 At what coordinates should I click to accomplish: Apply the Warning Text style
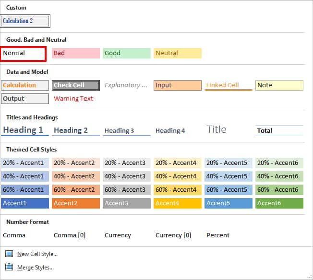(x=76, y=99)
